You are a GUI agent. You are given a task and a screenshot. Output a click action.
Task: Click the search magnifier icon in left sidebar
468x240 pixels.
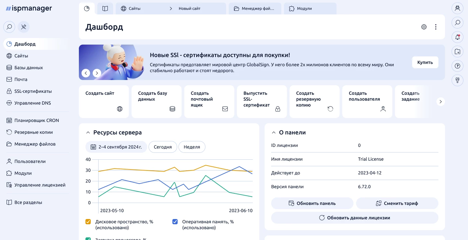[10, 27]
